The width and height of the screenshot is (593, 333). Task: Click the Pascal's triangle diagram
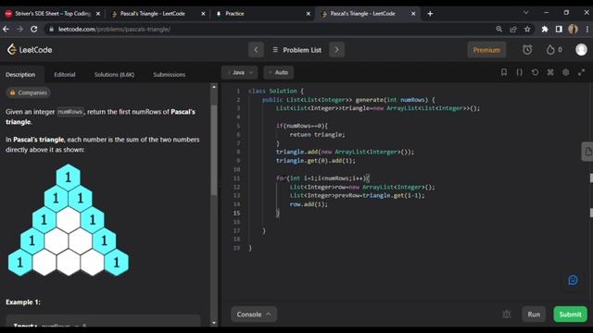point(69,220)
